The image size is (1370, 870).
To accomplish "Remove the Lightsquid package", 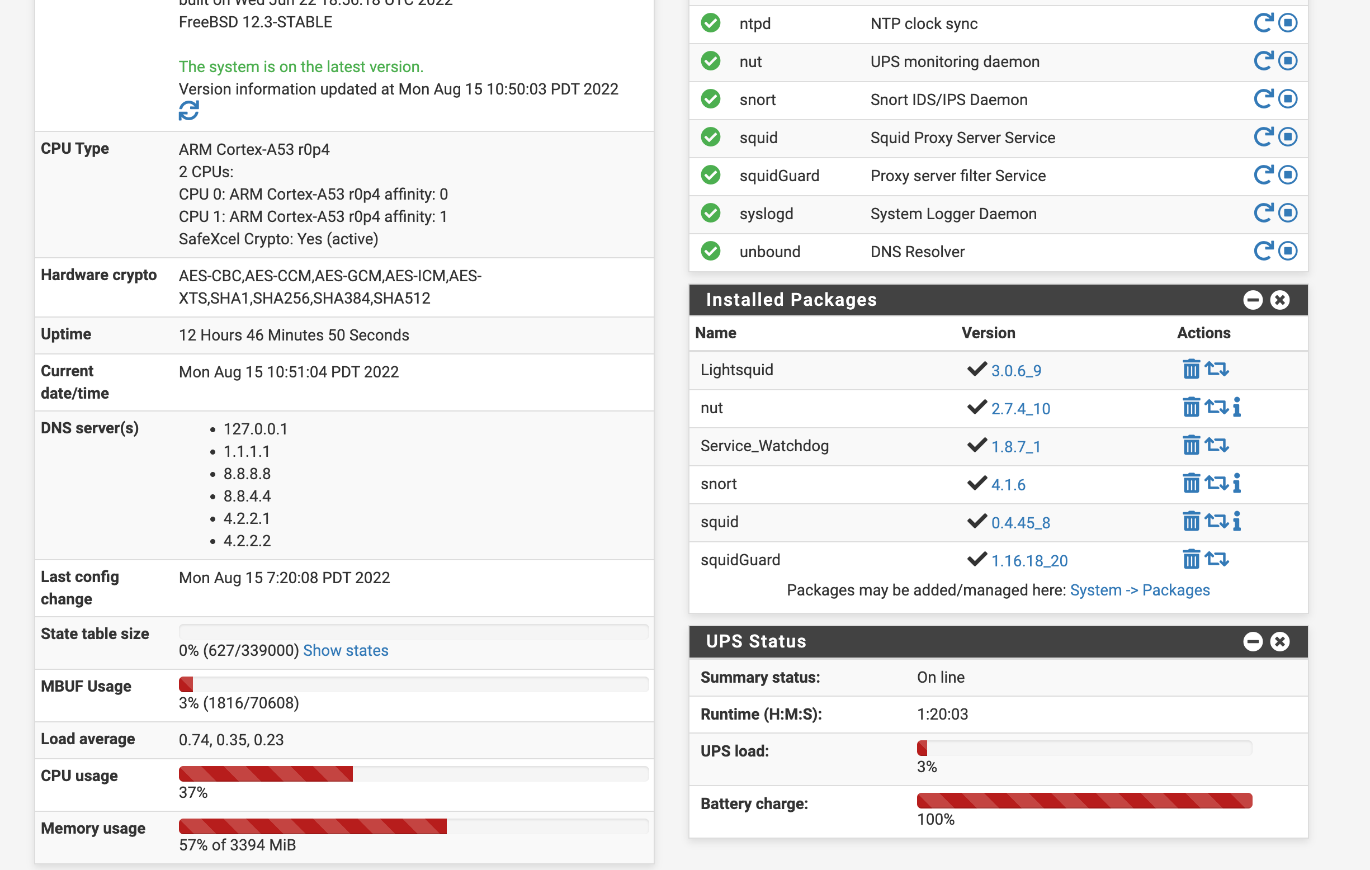I will [1191, 370].
